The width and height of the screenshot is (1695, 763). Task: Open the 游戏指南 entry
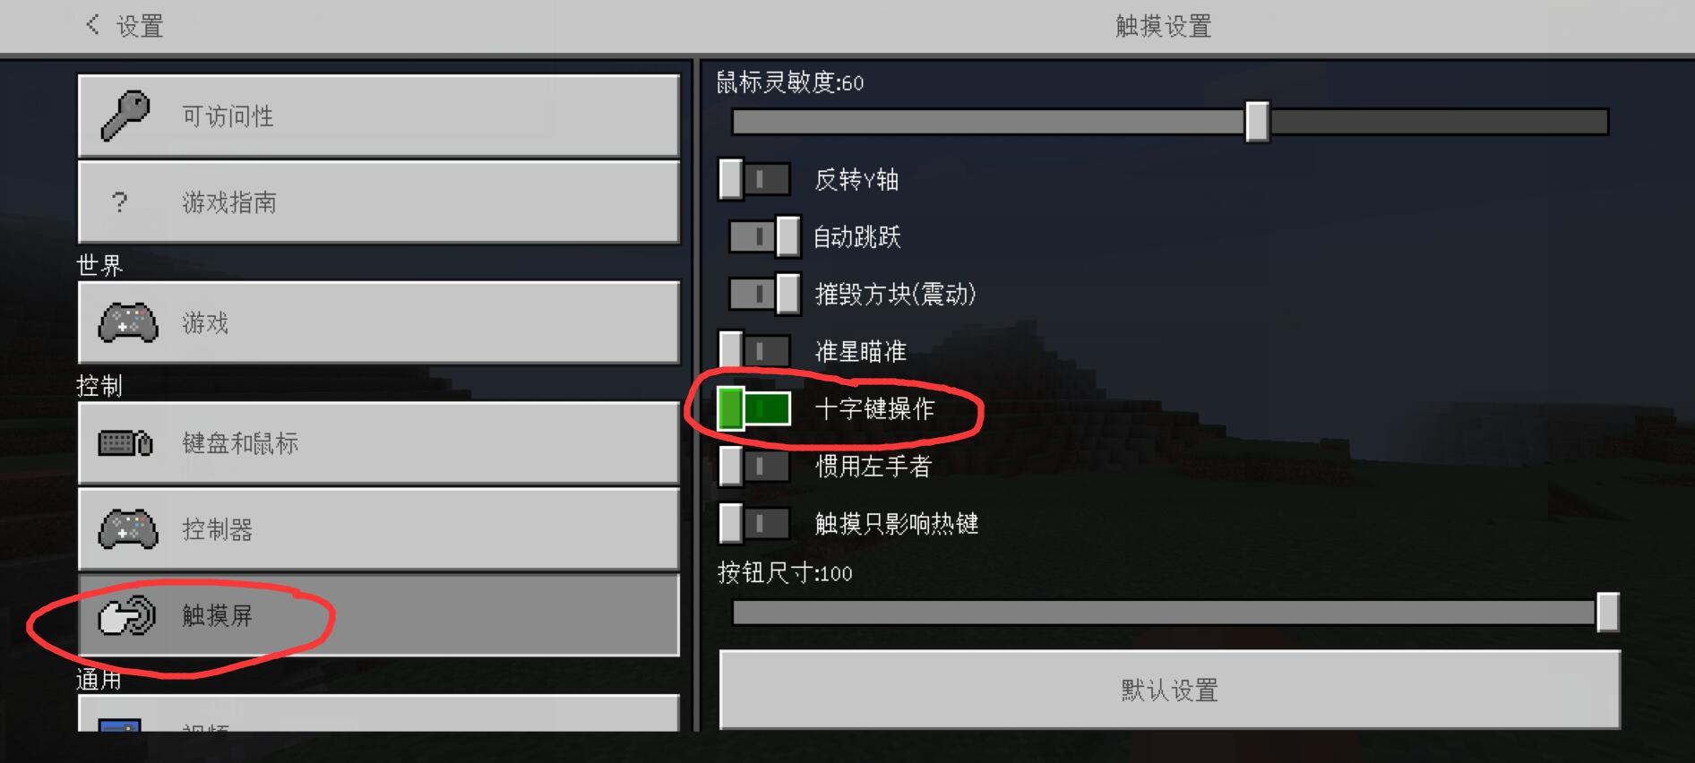pos(379,202)
